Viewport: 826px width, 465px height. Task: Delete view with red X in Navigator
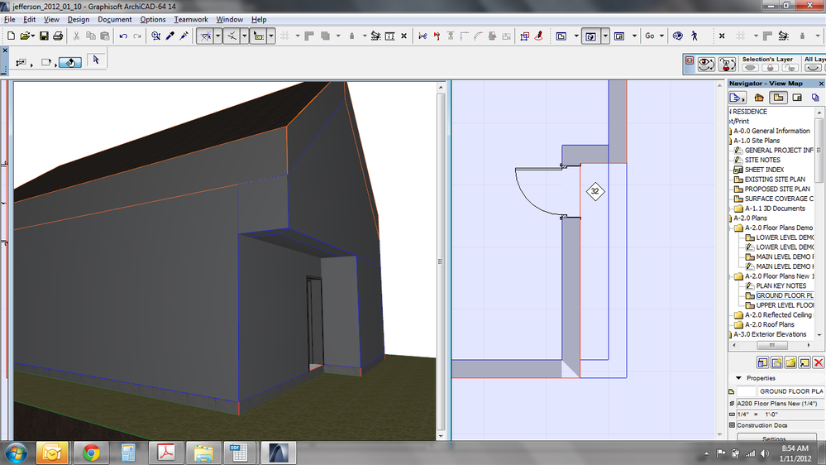coord(819,362)
